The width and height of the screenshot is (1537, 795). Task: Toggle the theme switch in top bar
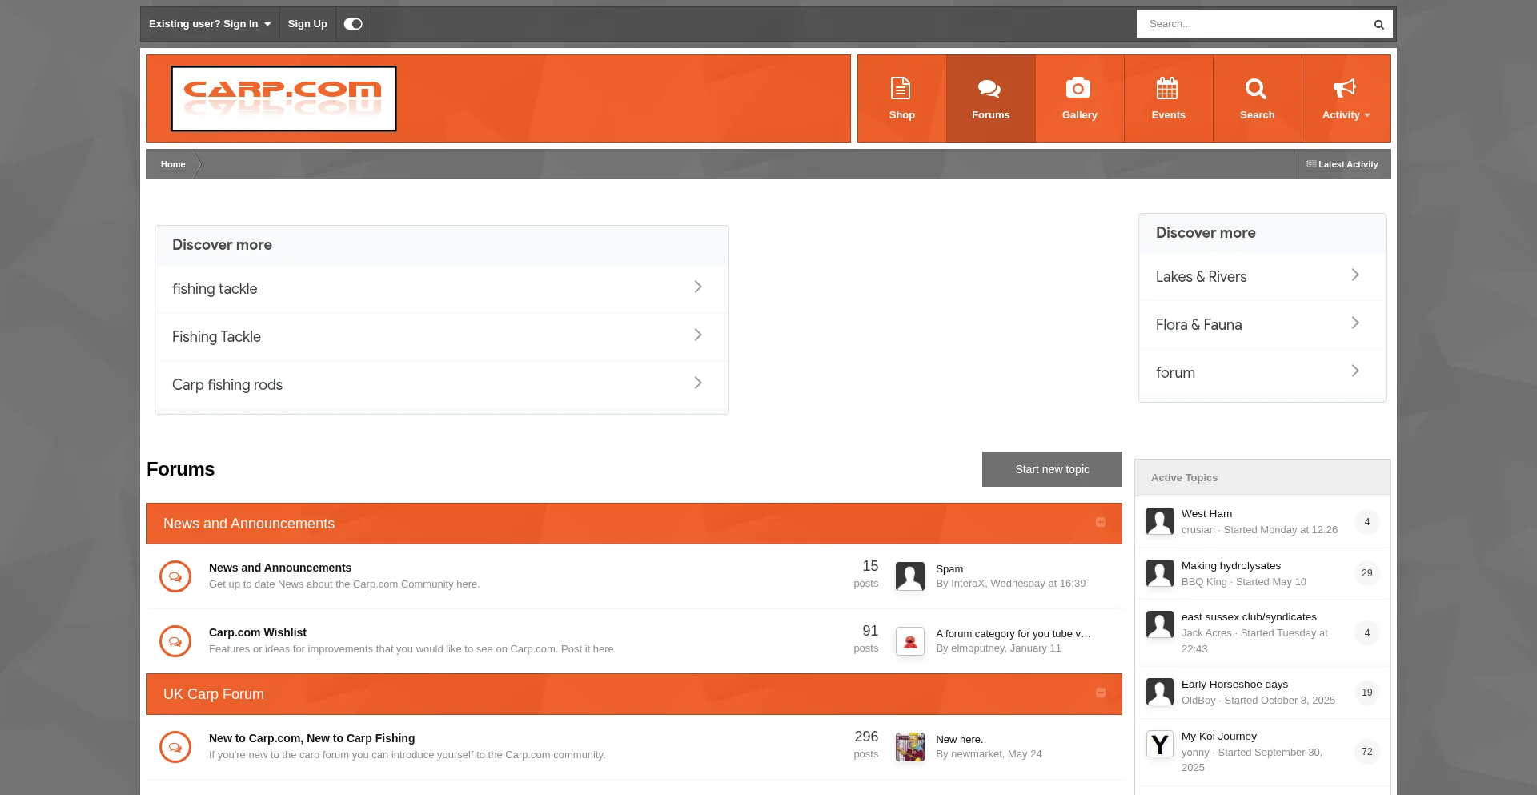click(x=353, y=24)
